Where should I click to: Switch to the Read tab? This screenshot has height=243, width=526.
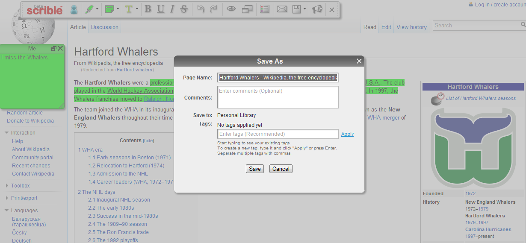[x=370, y=27]
